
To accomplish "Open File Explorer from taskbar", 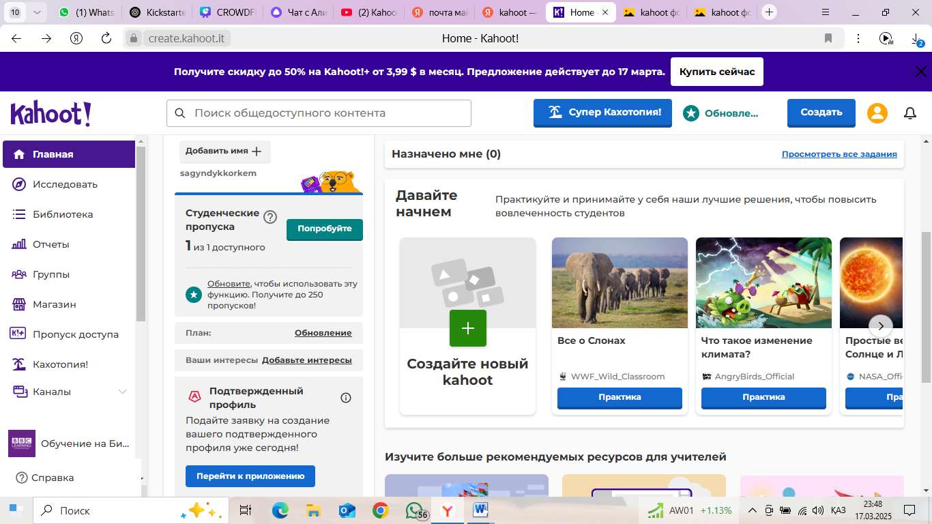I will [313, 510].
